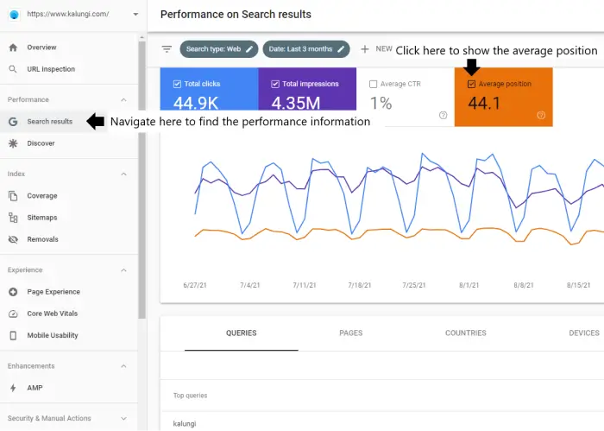This screenshot has width=604, height=431.
Task: Open the kalungi.com property selector dropdown
Action: pyautogui.click(x=135, y=15)
